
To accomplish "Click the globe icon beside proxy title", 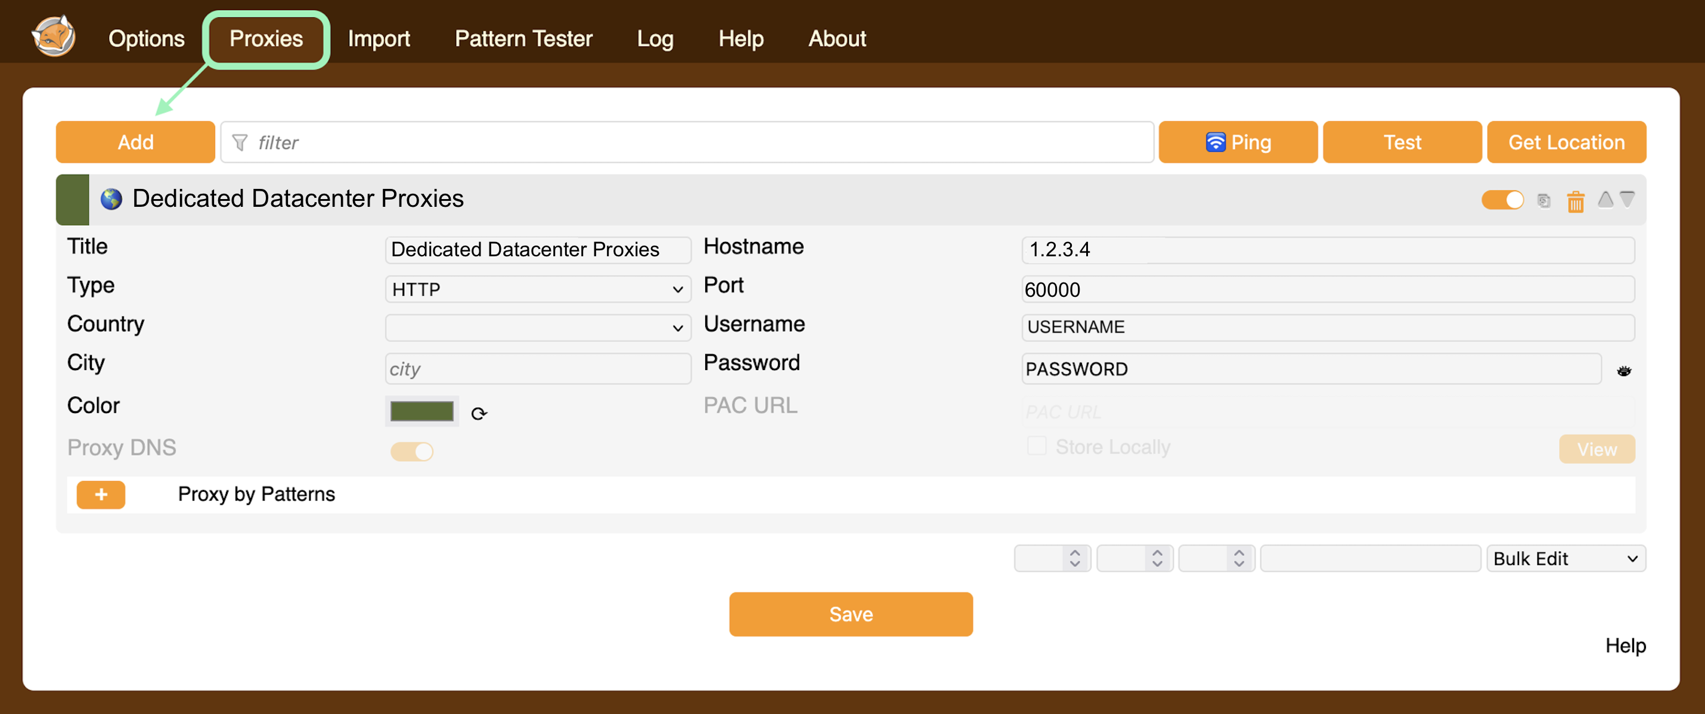I will click(111, 198).
